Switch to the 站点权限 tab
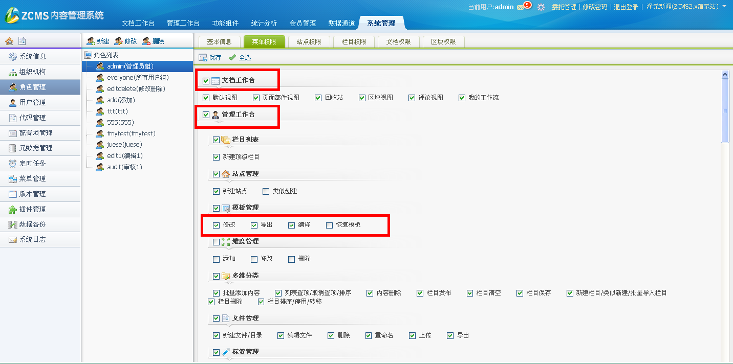 tap(309, 42)
